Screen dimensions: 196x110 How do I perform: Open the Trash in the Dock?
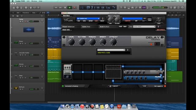134,106
